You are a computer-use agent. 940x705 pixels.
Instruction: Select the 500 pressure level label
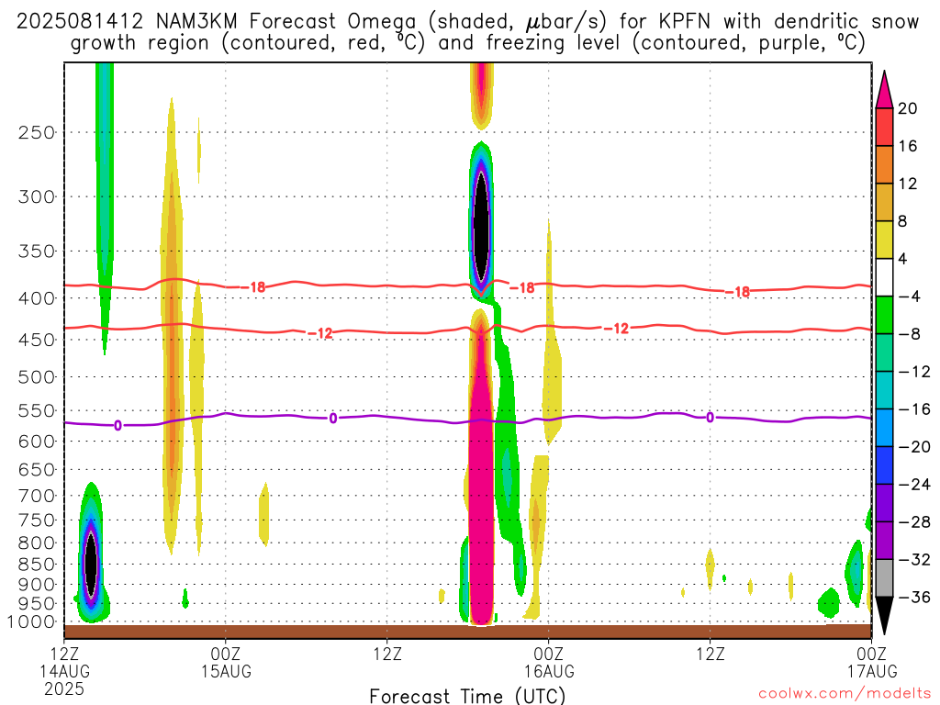tap(37, 377)
